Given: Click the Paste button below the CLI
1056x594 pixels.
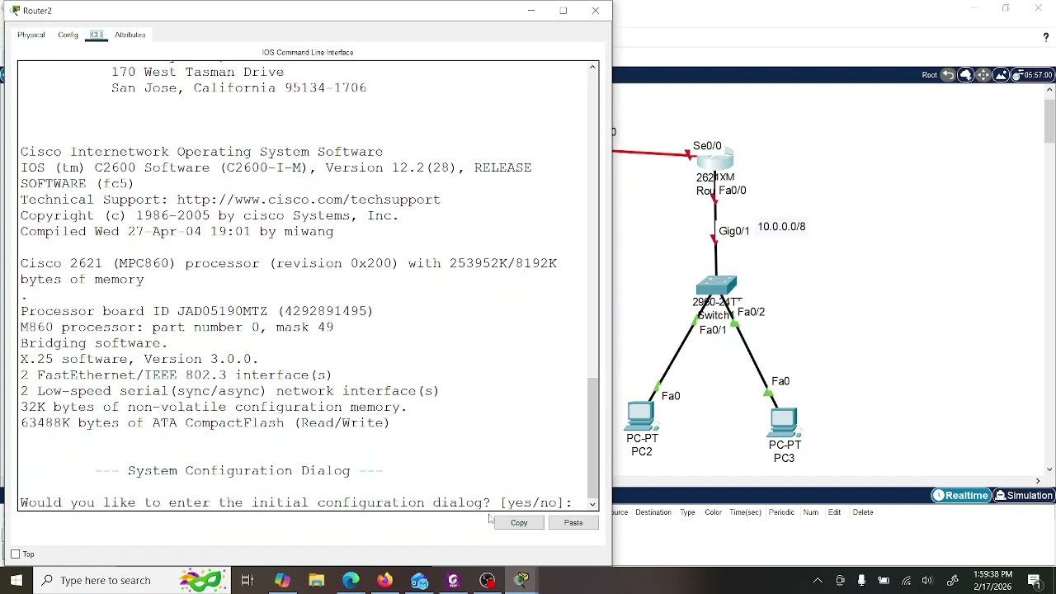Looking at the screenshot, I should (x=573, y=522).
